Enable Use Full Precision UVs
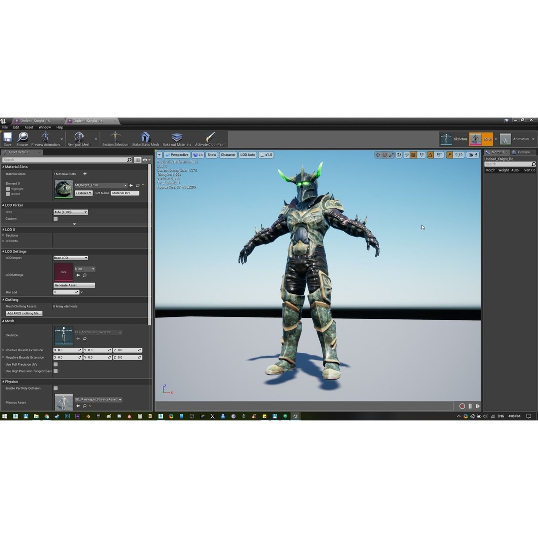538x538 pixels. pos(56,364)
